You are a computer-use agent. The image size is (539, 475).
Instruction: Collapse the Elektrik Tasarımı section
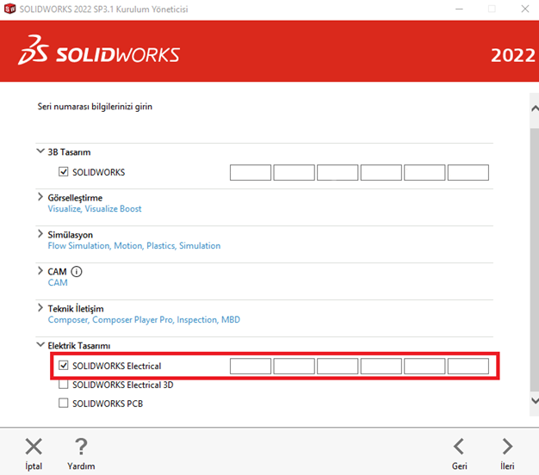[x=40, y=345]
